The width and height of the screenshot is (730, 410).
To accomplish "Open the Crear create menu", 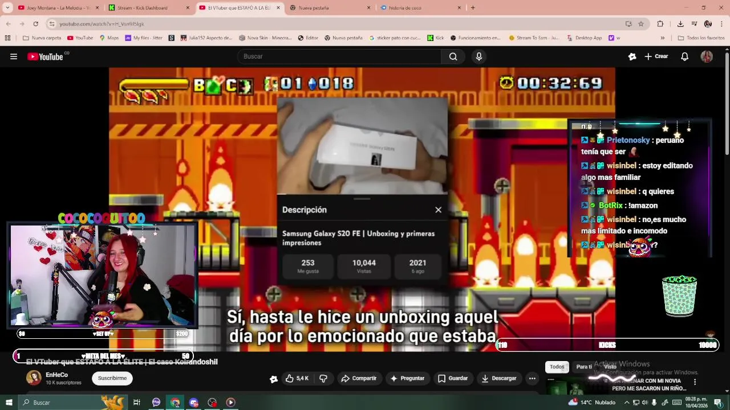I will click(x=656, y=56).
